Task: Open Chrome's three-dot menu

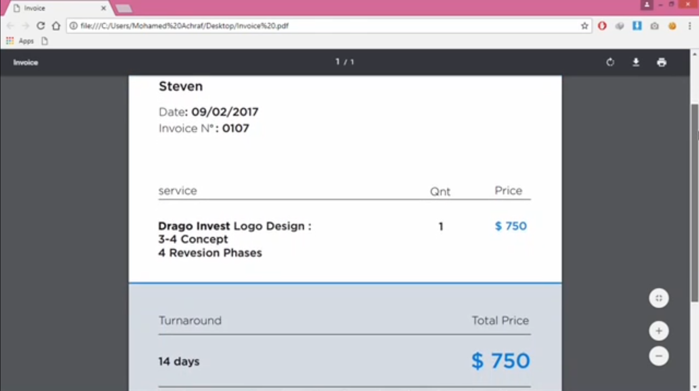Action: [689, 26]
